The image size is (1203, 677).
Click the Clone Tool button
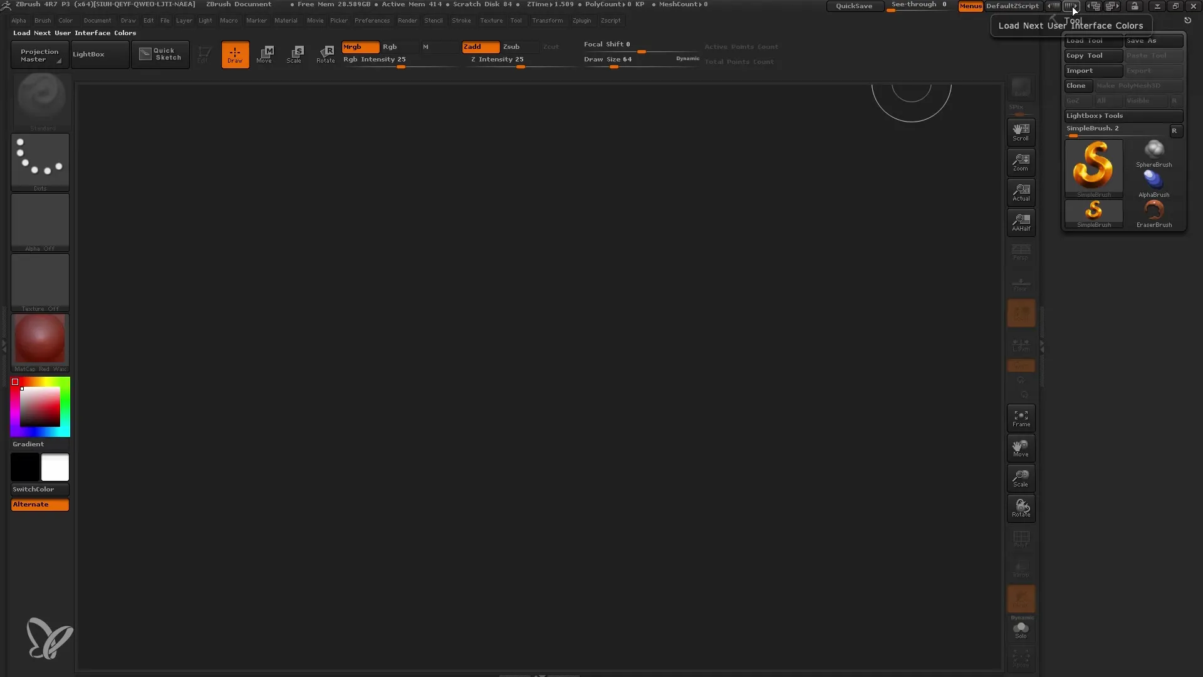[1076, 85]
